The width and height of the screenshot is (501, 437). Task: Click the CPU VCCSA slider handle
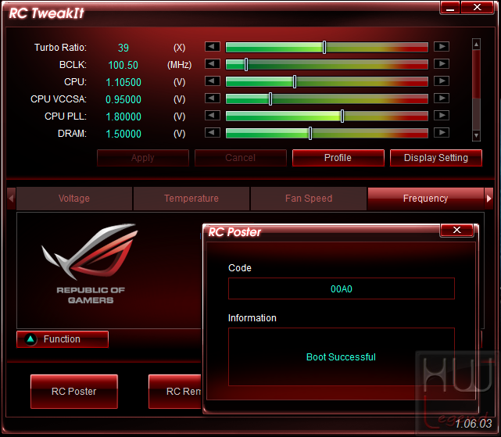[270, 99]
